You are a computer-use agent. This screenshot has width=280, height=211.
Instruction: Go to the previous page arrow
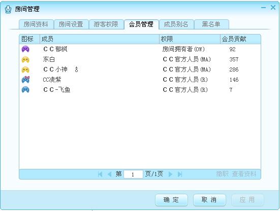[109, 174]
